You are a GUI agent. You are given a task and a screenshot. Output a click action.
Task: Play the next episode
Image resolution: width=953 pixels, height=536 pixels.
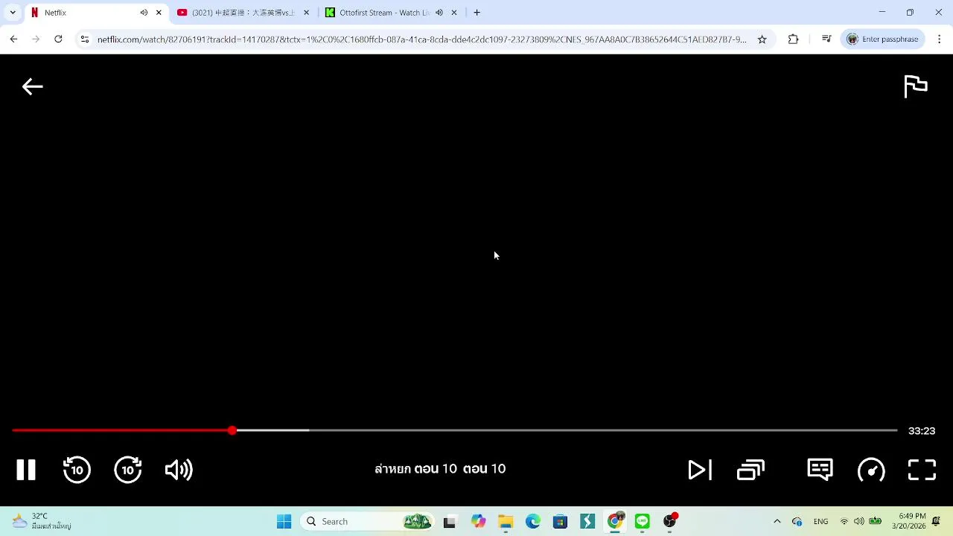pyautogui.click(x=700, y=470)
